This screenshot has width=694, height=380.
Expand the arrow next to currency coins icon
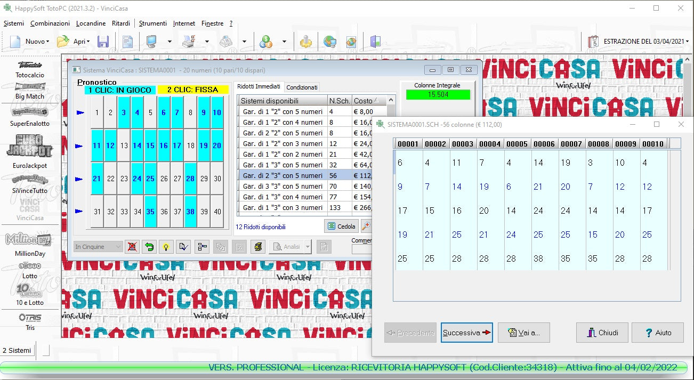click(284, 42)
